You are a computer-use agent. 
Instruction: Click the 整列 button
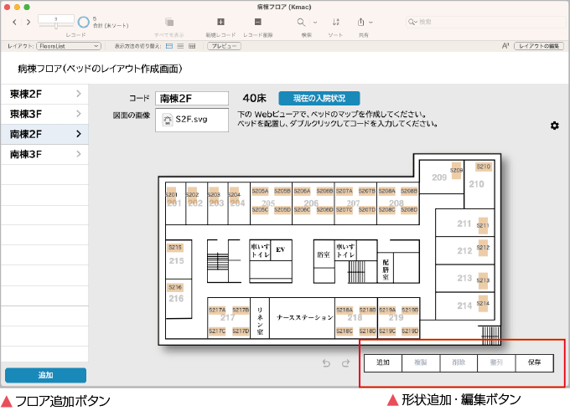[496, 362]
